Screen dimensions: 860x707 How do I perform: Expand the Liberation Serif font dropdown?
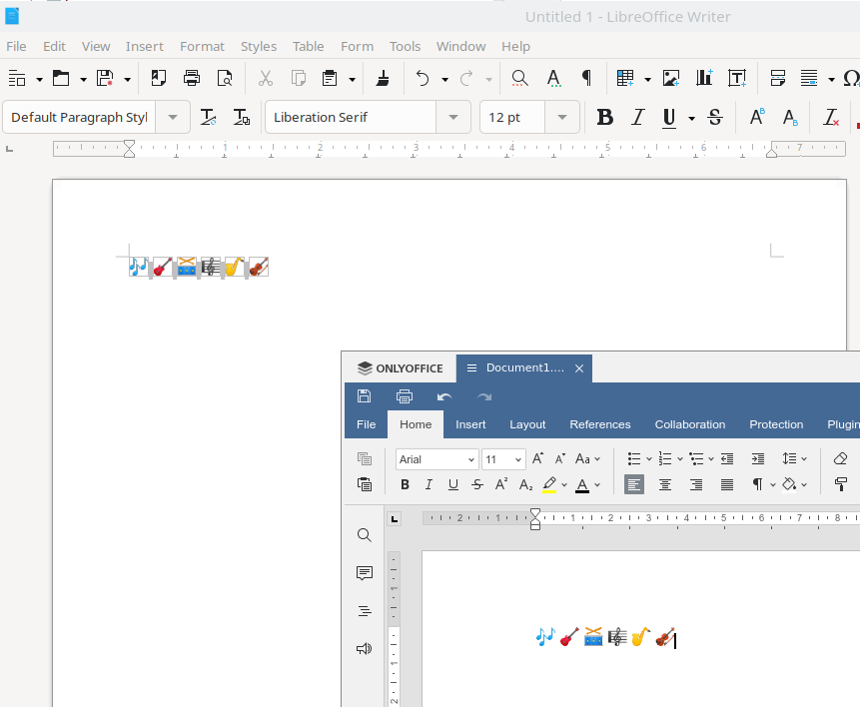click(453, 118)
